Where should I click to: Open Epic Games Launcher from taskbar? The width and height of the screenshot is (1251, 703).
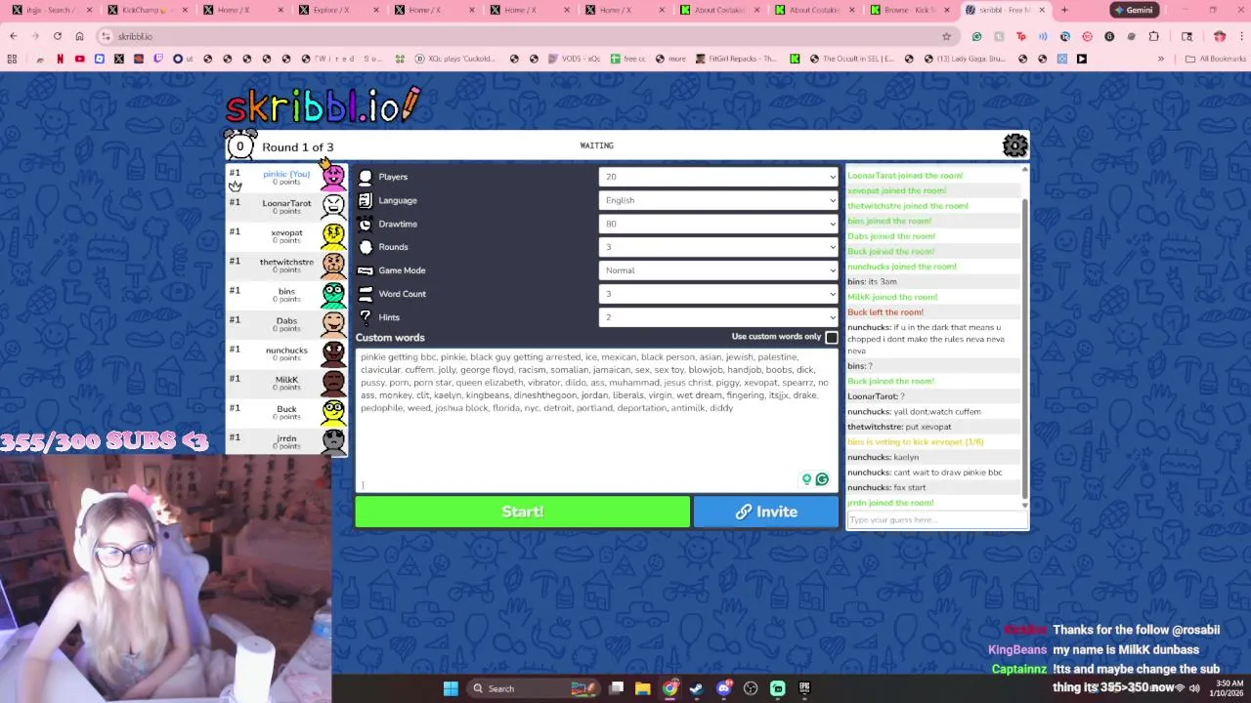click(x=804, y=688)
